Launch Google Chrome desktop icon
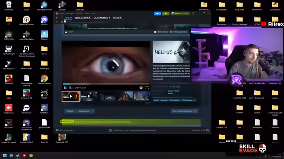Screen dimensions: 284x159 tap(44, 79)
